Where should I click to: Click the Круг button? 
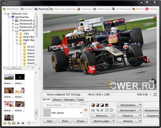point(50,121)
